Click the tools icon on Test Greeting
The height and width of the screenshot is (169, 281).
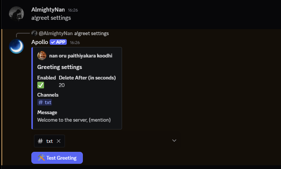(x=41, y=158)
